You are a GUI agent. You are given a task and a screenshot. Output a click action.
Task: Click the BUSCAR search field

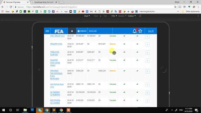tap(100, 31)
